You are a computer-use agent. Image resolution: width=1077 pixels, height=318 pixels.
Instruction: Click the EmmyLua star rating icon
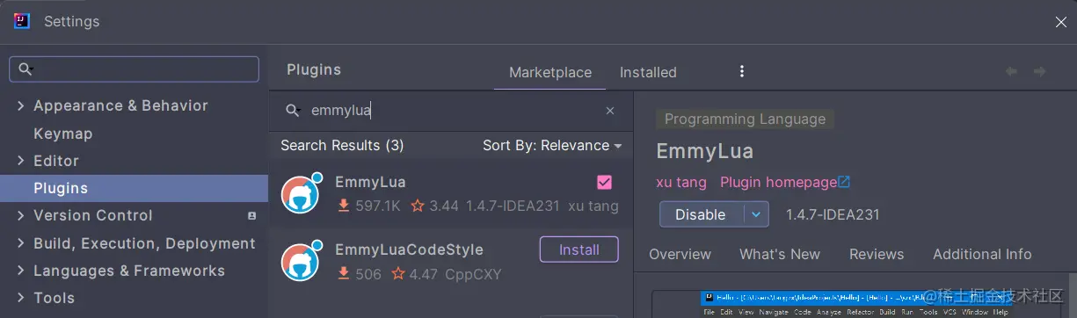point(418,206)
